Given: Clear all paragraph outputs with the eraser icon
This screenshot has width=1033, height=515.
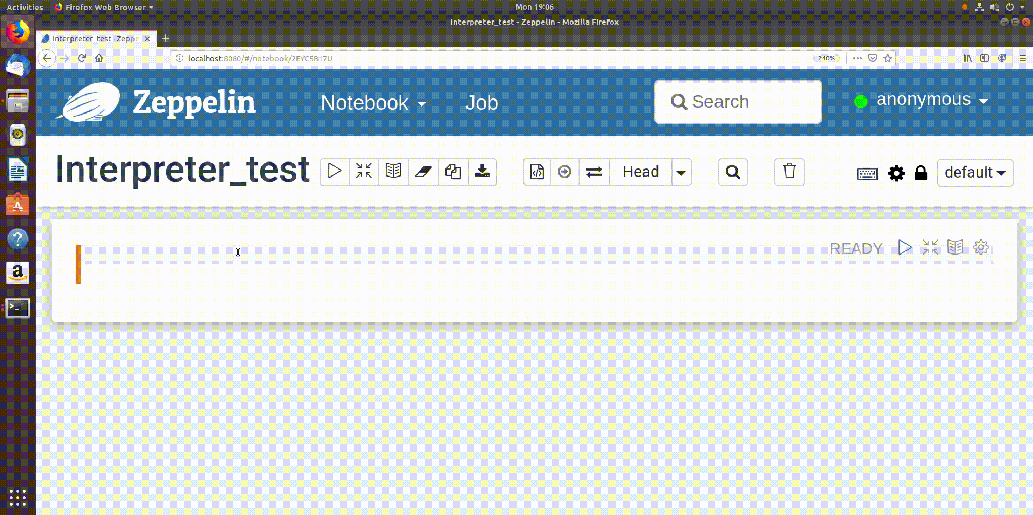Looking at the screenshot, I should (423, 172).
